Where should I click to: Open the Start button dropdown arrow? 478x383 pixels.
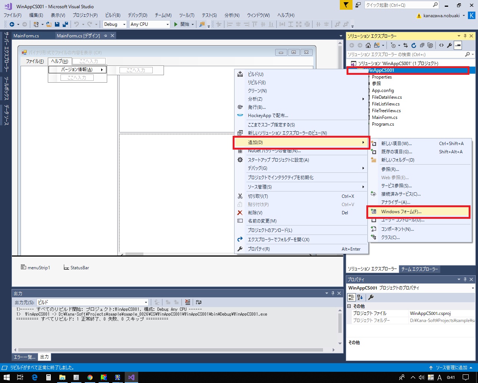193,24
